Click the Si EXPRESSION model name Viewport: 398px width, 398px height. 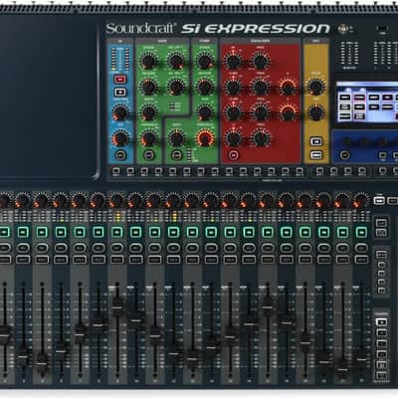pos(256,29)
